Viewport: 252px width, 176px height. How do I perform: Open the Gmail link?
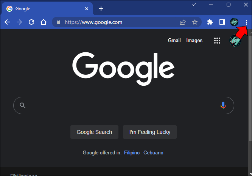coord(174,41)
